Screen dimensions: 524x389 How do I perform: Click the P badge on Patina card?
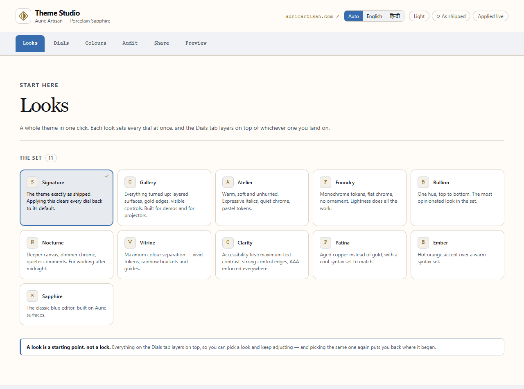coord(325,242)
